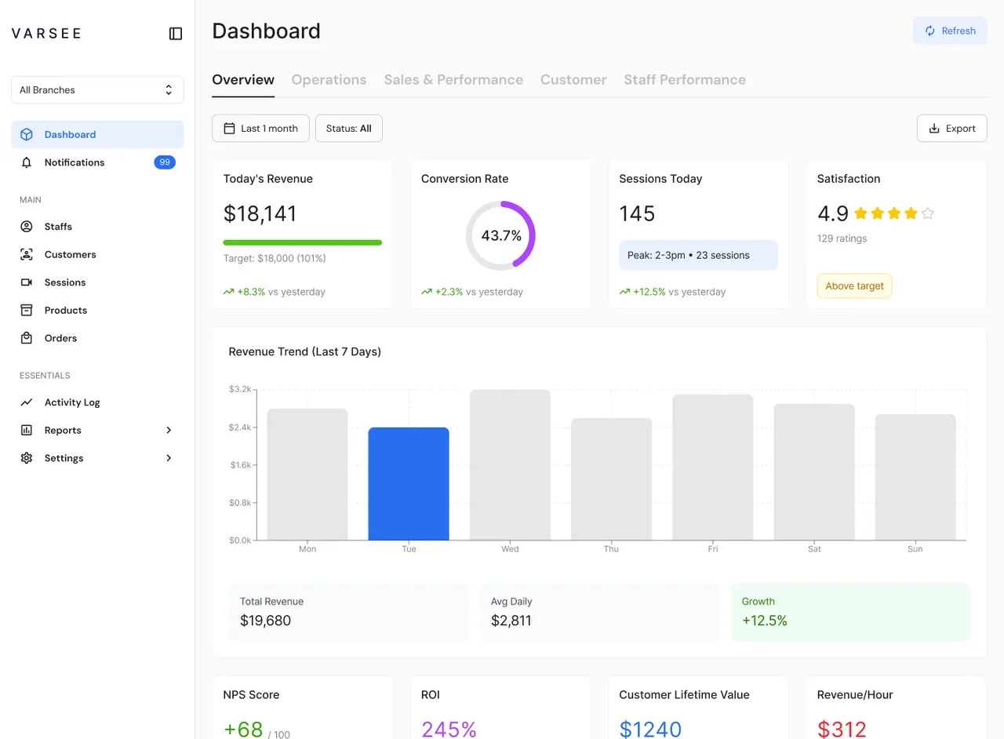Click the first gold satisfaction star
The width and height of the screenshot is (1004, 739).
[x=860, y=213]
